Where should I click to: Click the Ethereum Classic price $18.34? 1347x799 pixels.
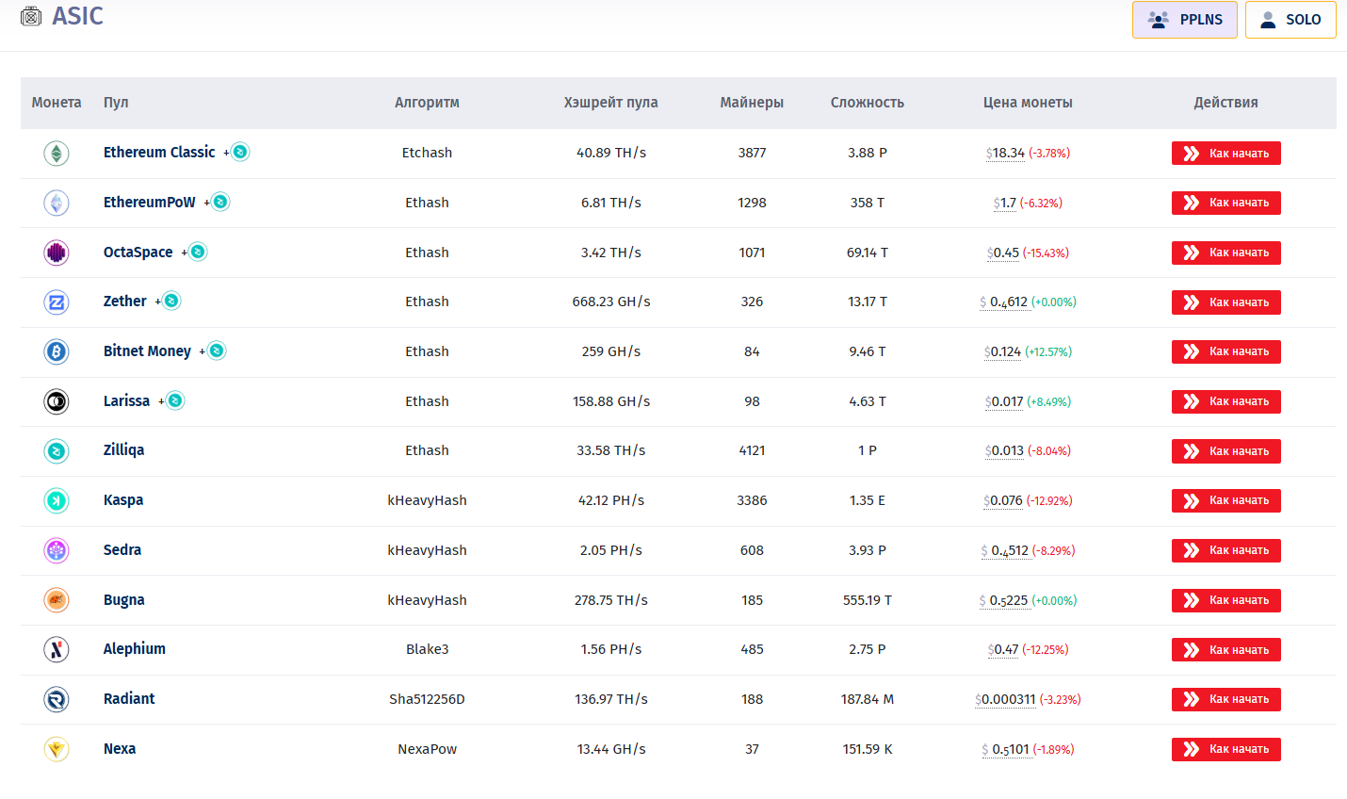point(1005,153)
